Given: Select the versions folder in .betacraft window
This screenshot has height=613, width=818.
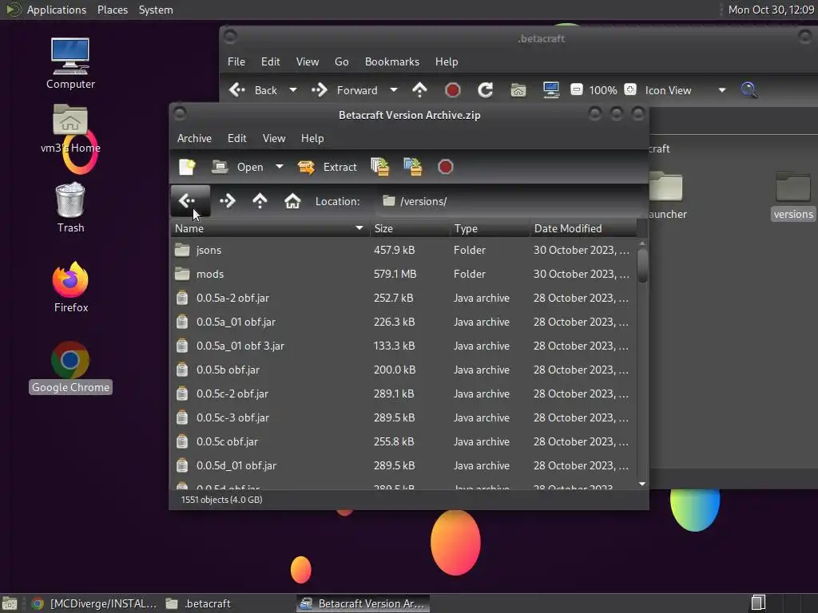Looking at the screenshot, I should pyautogui.click(x=793, y=196).
